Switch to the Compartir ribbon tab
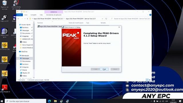183x103 pixels. point(33,15)
